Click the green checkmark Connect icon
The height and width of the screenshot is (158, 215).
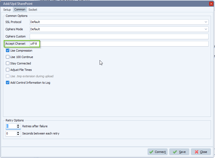pyautogui.click(x=152, y=152)
